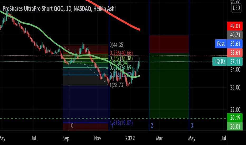Click the 1(28.73) Fibonacci level label
Viewport: 246px width, 145px height.
[117, 85]
